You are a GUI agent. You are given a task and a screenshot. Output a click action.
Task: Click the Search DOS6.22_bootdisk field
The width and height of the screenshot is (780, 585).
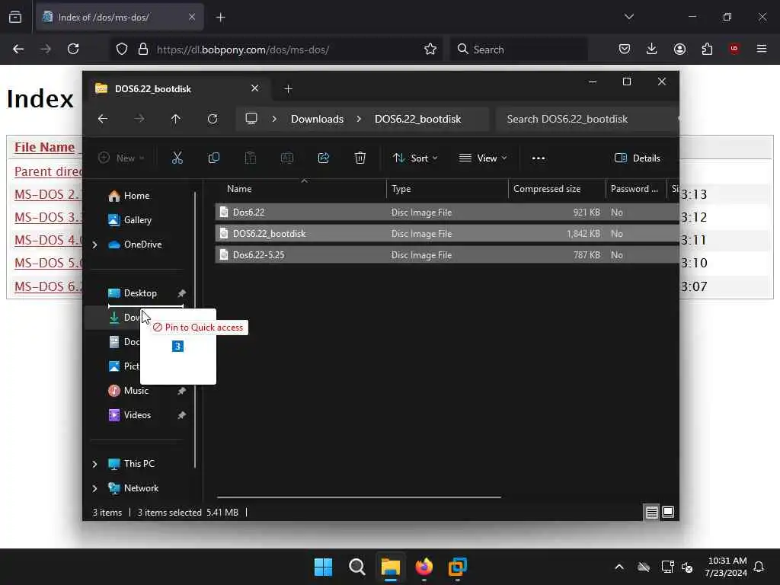pos(587,119)
